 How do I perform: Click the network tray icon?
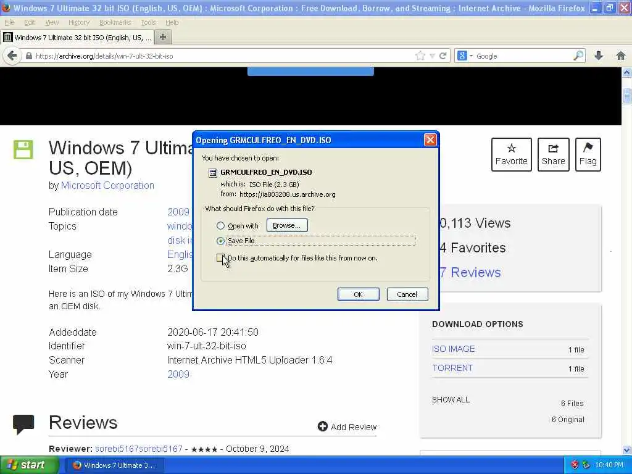pos(586,465)
